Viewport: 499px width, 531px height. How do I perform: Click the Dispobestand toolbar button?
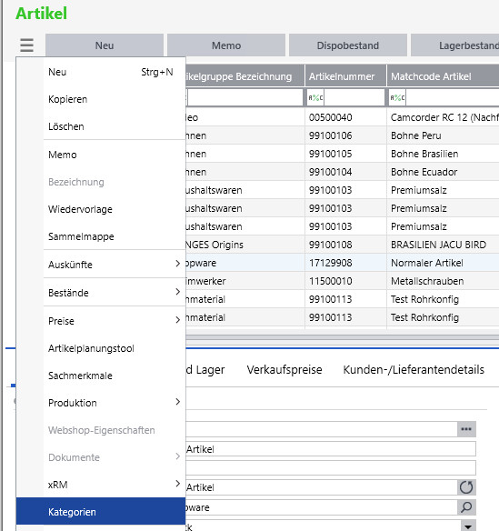pyautogui.click(x=348, y=45)
